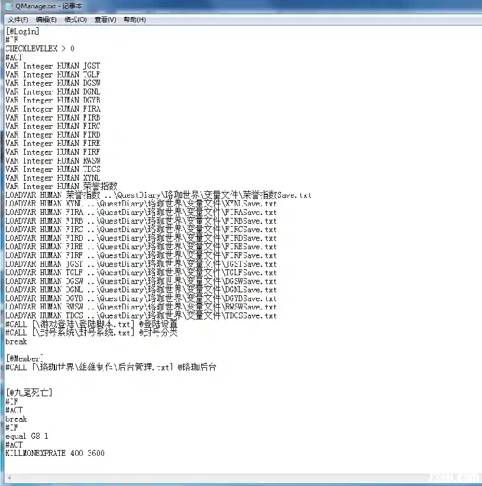Screen dimensions: 482x486
Task: Click the #CALL 登陆脚本.txt line
Action: 92,325
